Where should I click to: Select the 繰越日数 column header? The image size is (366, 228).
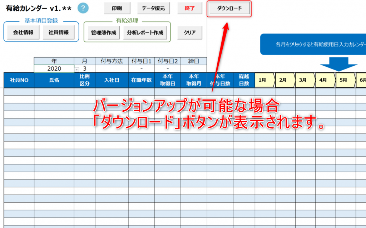coord(244,80)
